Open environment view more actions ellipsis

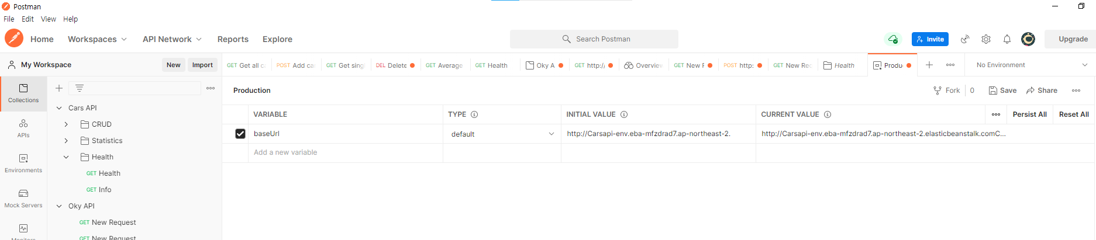[1076, 91]
